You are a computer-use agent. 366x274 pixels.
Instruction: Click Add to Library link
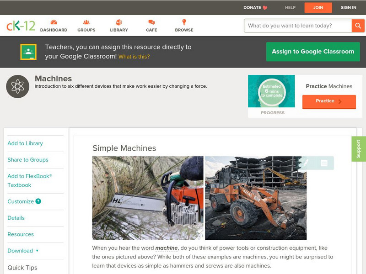click(25, 143)
